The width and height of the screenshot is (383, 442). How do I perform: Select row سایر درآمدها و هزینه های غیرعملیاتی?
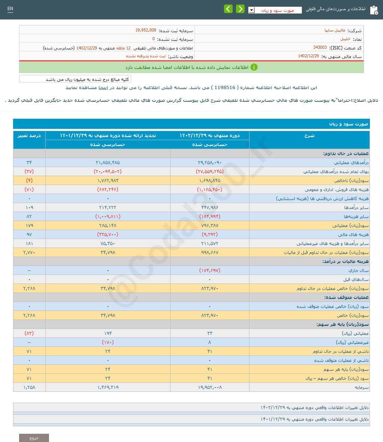click(x=333, y=243)
